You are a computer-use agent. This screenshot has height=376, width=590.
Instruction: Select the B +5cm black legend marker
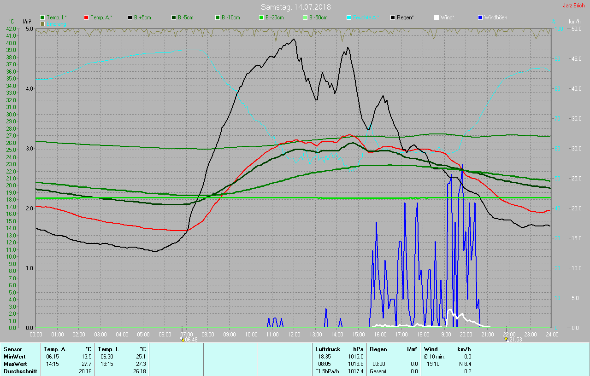point(130,17)
